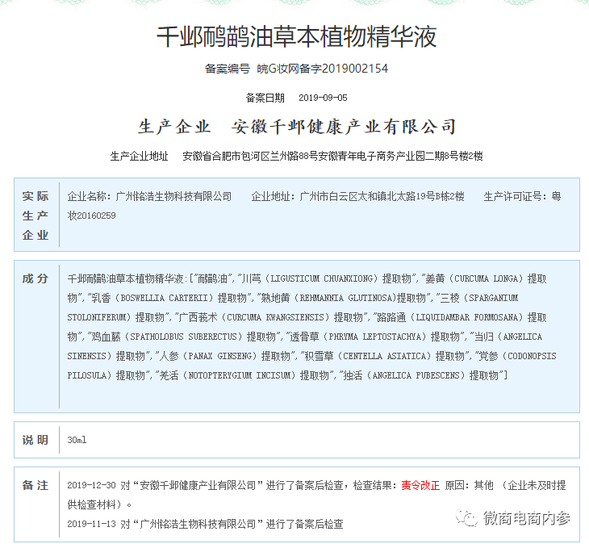Click the product title 千邺鸸鹋油草本植物精华液
The image size is (589, 544).
pos(297,37)
